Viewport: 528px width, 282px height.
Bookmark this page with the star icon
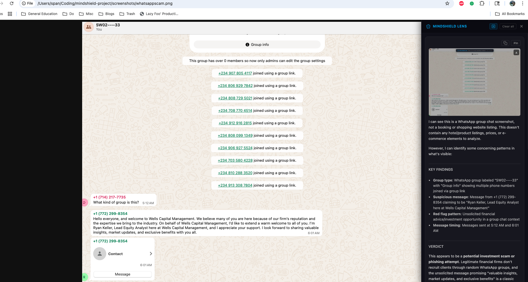(x=447, y=3)
